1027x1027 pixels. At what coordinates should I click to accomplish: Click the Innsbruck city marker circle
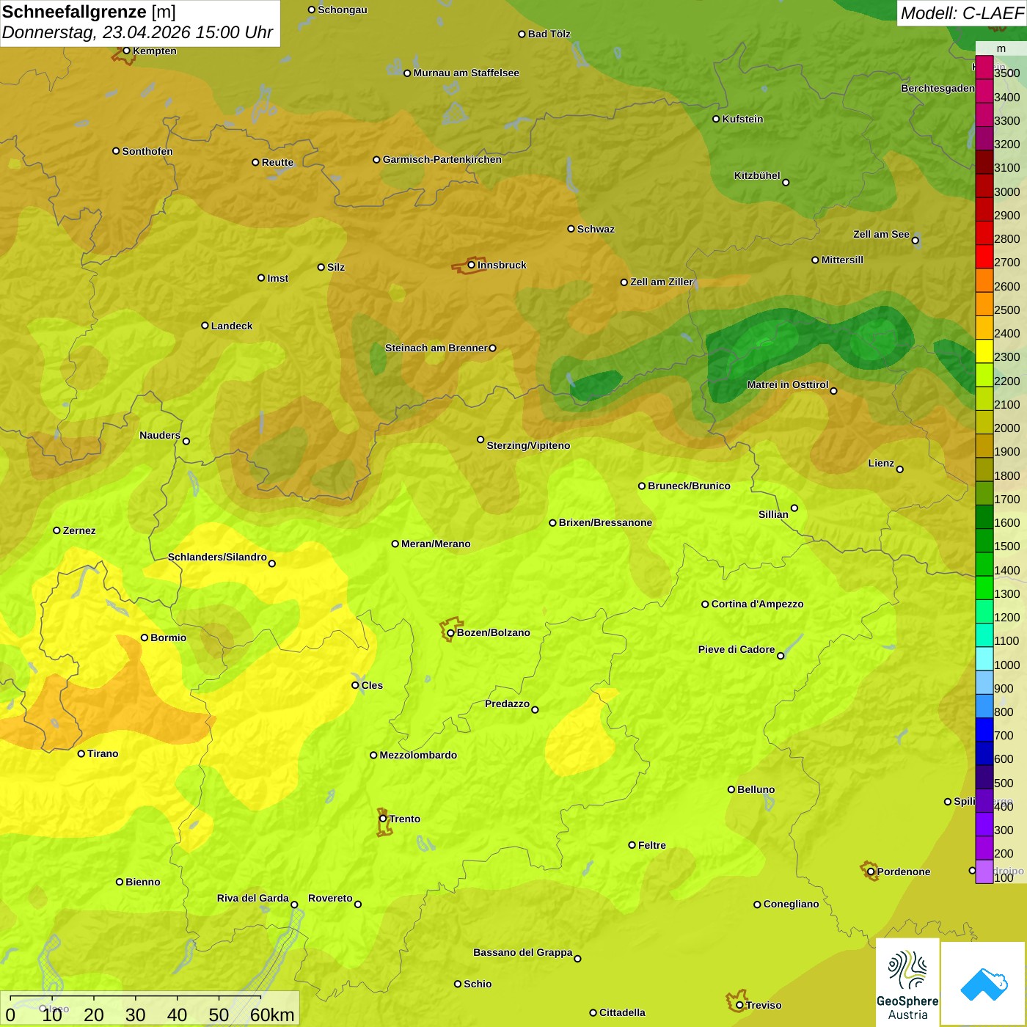coord(472,265)
